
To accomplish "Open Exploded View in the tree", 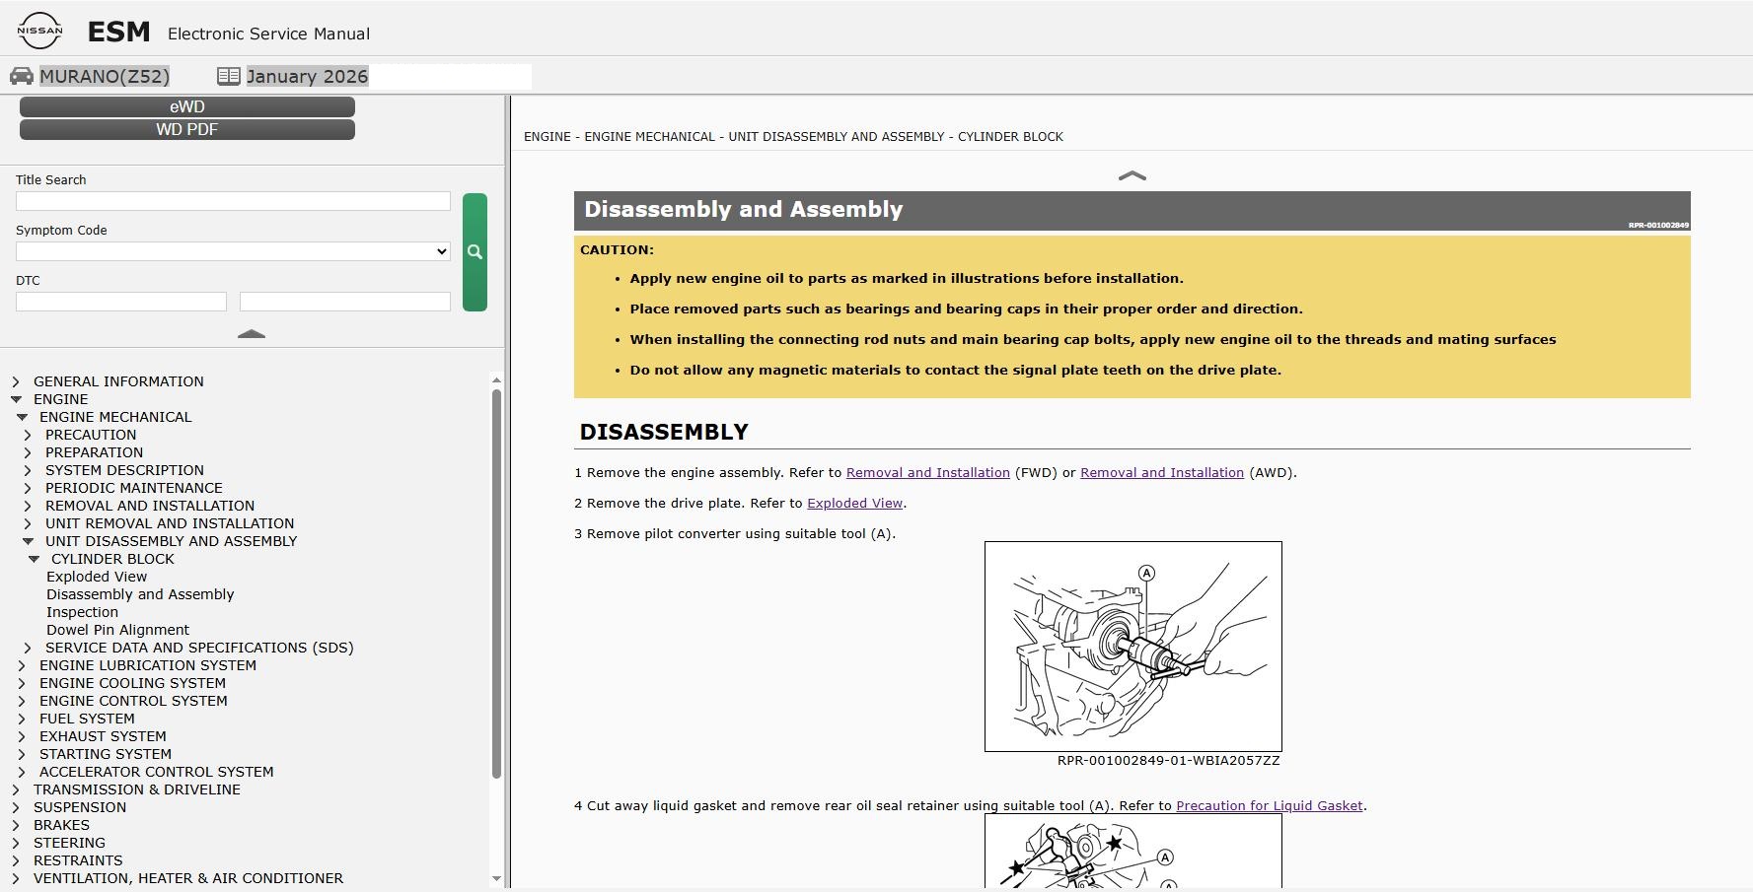I will coord(97,577).
